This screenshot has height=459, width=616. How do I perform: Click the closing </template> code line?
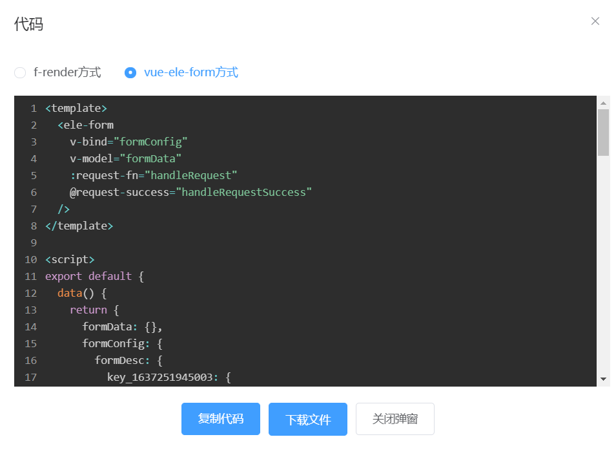79,226
